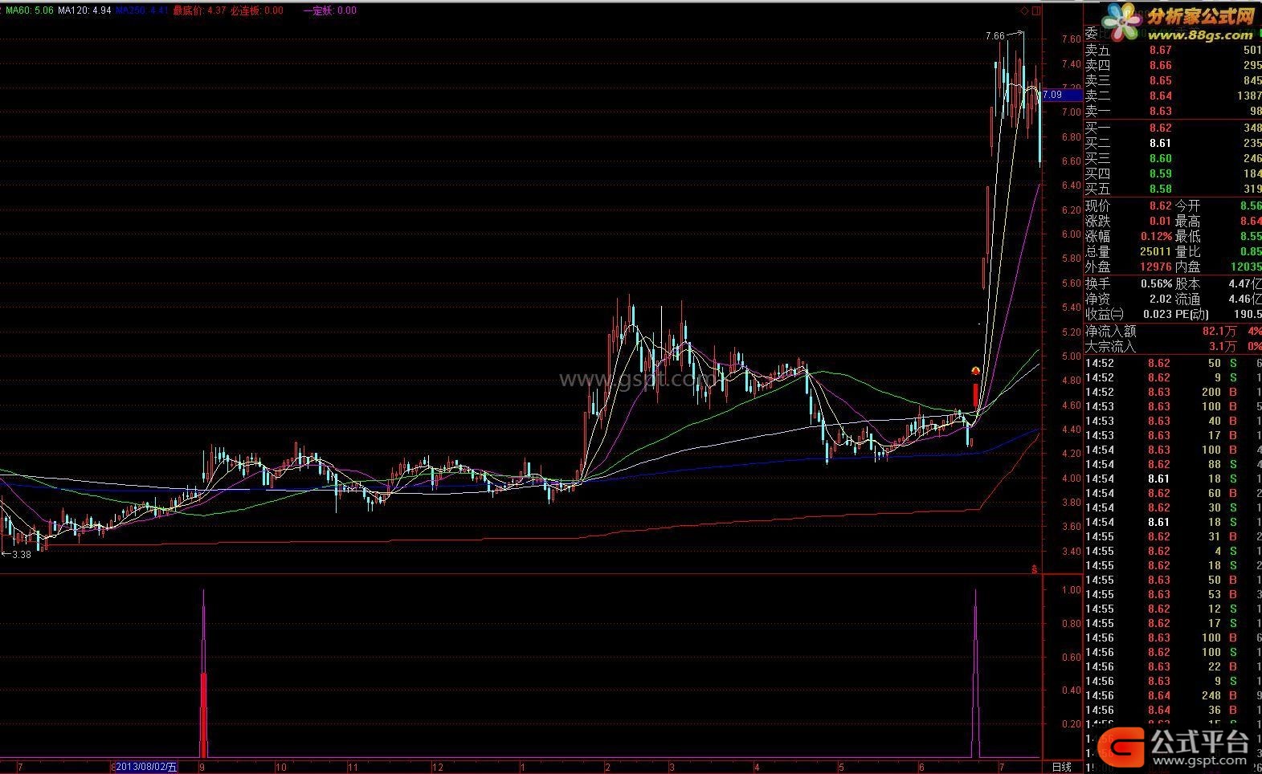Select the 买五 8.58 bid row
Screen dimensions: 1262x774
pos(1173,189)
